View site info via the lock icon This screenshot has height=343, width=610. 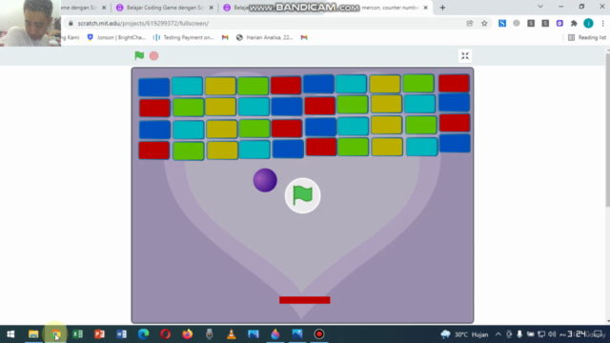point(71,23)
